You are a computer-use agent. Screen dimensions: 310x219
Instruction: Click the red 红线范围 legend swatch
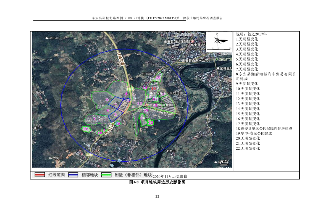pos(40,175)
